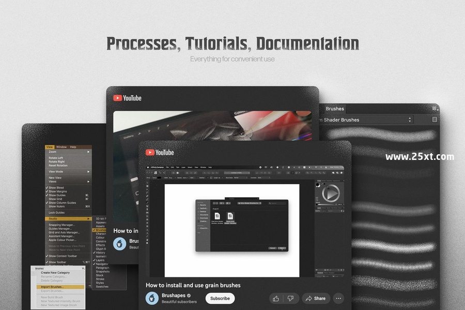Viewport: 465px width, 310px height.
Task: Toggle Navigator in the Studio submenu
Action: click(x=101, y=264)
